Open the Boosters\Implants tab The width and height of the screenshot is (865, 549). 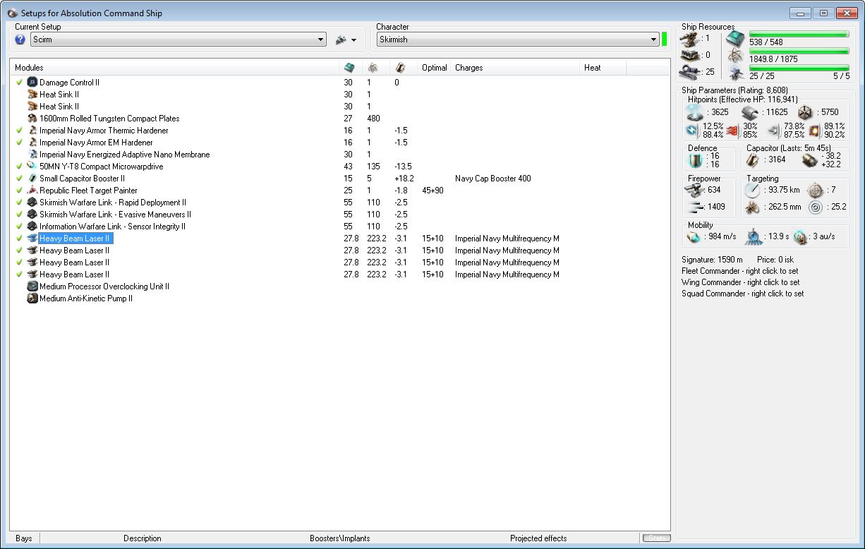tap(339, 538)
